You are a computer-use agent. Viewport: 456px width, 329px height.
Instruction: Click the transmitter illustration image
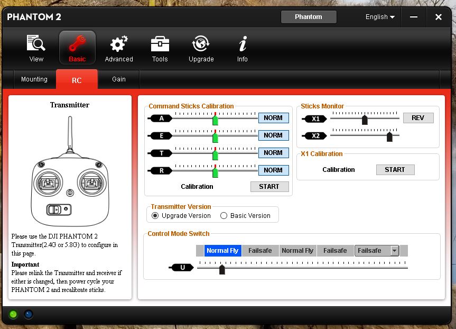pos(70,171)
